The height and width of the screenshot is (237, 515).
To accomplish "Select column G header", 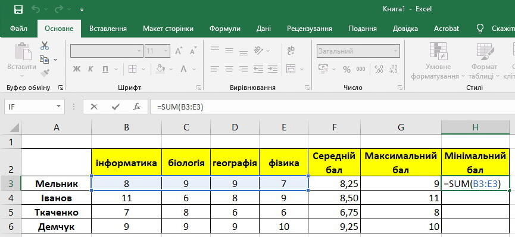I will (x=401, y=128).
